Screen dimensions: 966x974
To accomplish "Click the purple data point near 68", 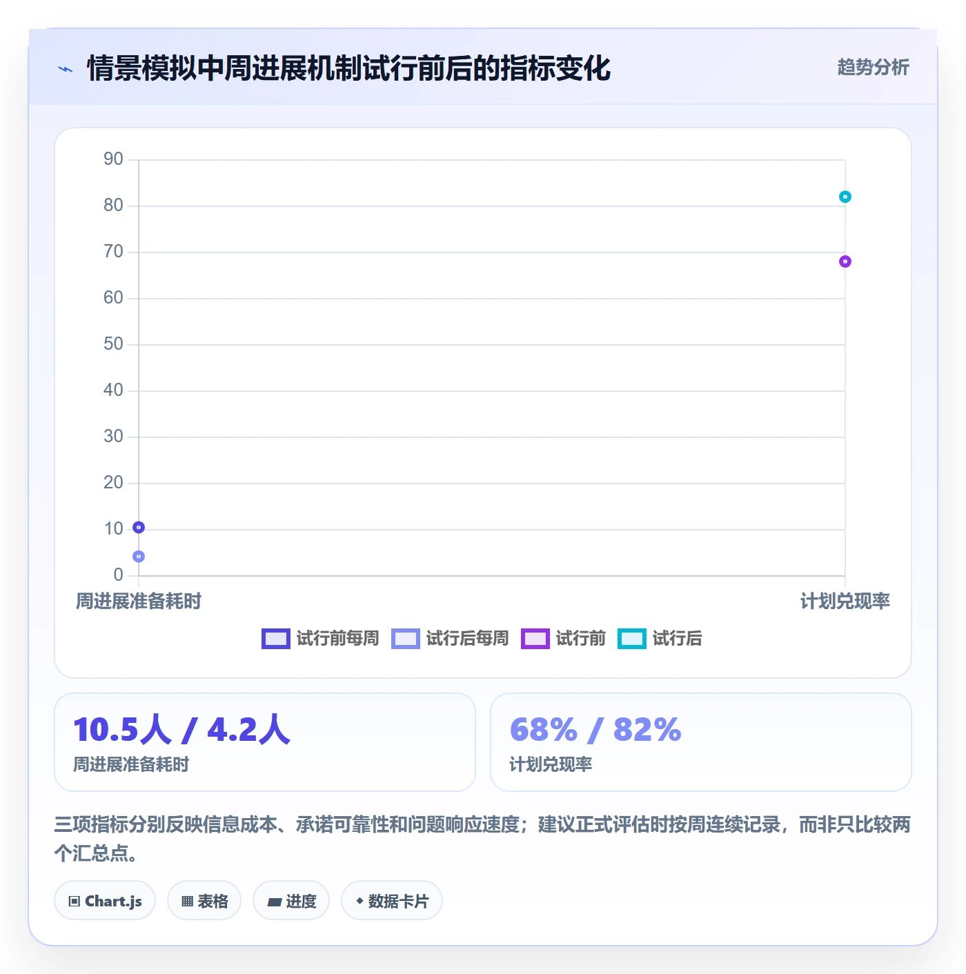I will [x=845, y=261].
